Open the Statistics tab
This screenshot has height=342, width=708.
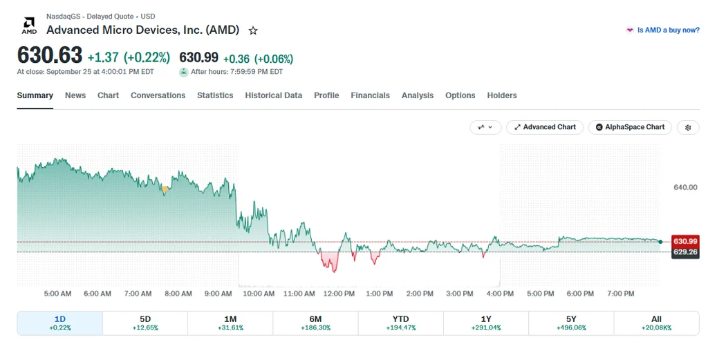coord(216,95)
